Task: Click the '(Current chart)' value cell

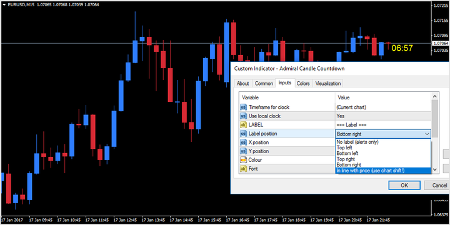Action: coord(383,107)
